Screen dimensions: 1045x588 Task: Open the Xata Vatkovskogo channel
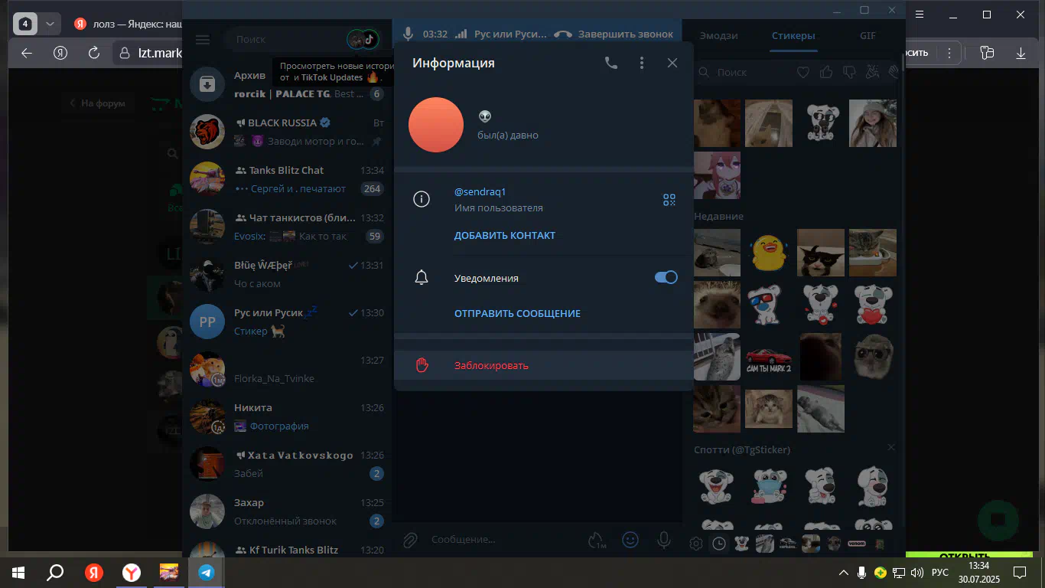tap(287, 464)
